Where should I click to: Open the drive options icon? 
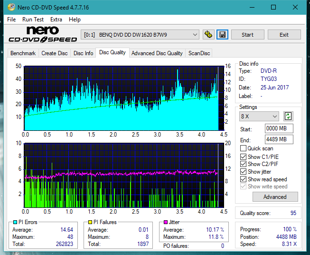coord(208,35)
